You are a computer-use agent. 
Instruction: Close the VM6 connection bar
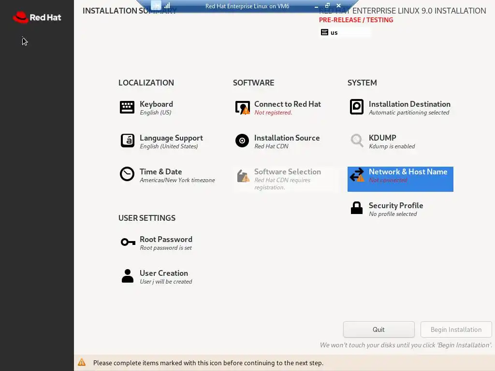click(338, 5)
